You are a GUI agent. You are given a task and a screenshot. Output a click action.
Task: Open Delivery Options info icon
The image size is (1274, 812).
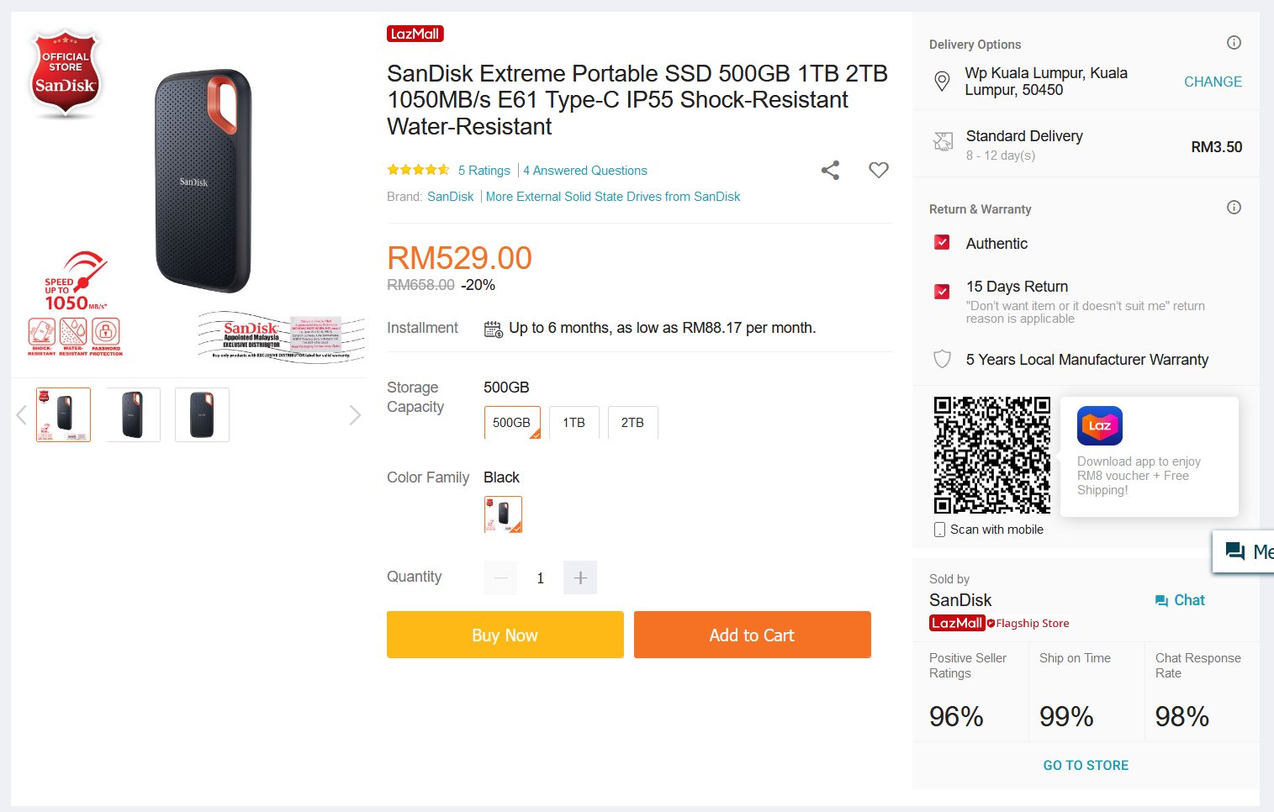1234,43
